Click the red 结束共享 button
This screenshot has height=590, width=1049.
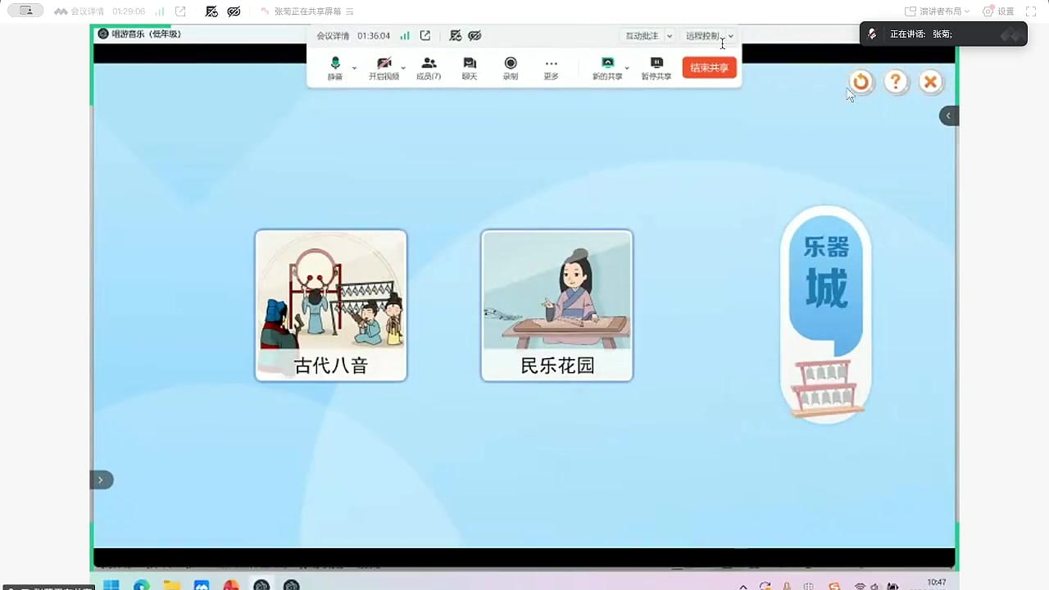point(710,67)
